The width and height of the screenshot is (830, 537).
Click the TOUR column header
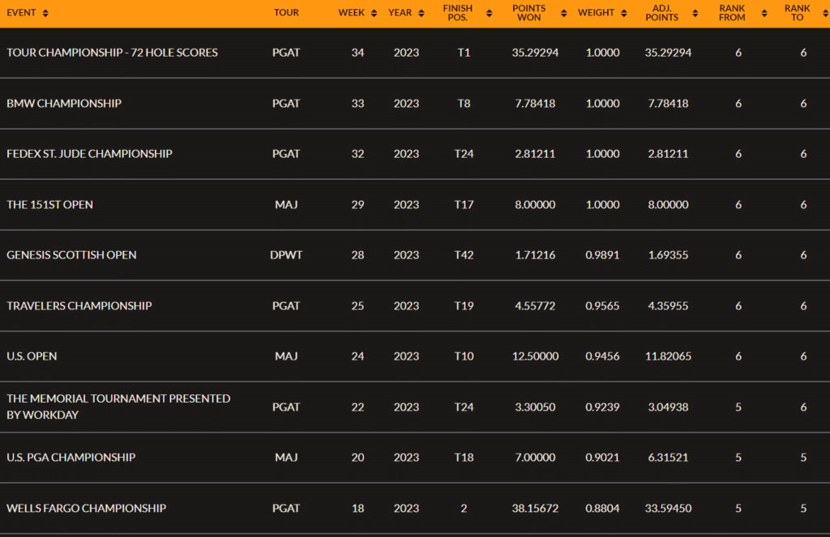286,13
